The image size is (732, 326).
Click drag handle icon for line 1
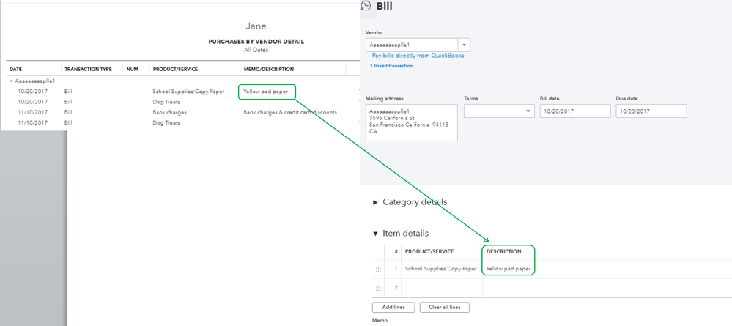pos(379,270)
